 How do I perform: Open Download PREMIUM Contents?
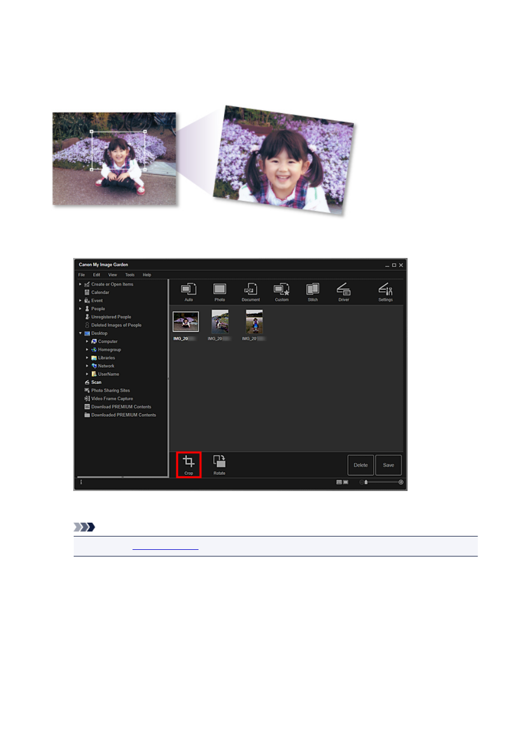pos(118,407)
